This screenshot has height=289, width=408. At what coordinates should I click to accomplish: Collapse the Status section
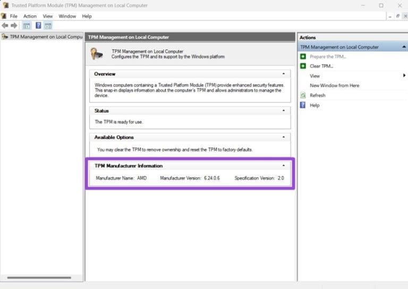pyautogui.click(x=284, y=110)
